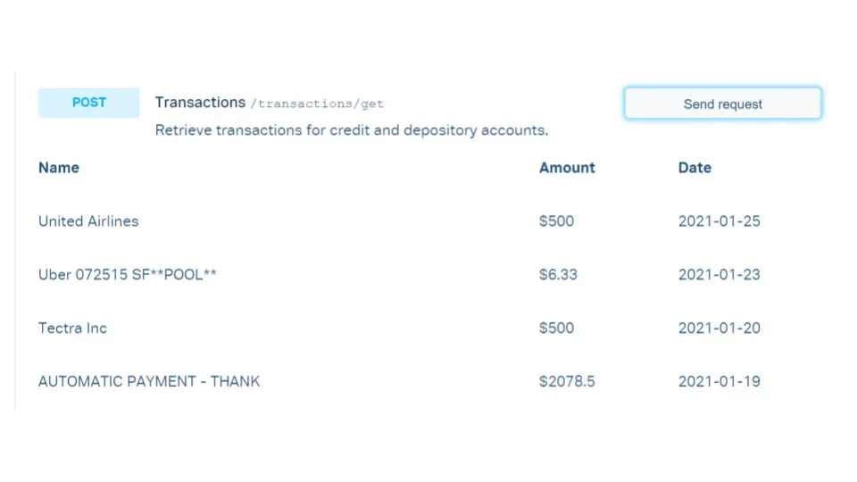The width and height of the screenshot is (857, 482).
Task: Select the AUTOMATIC PAYMENT - THANK row
Action: pos(149,382)
